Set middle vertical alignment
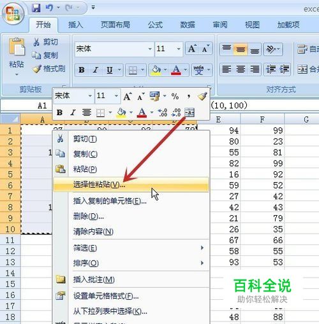The image size is (319, 324). [241, 49]
